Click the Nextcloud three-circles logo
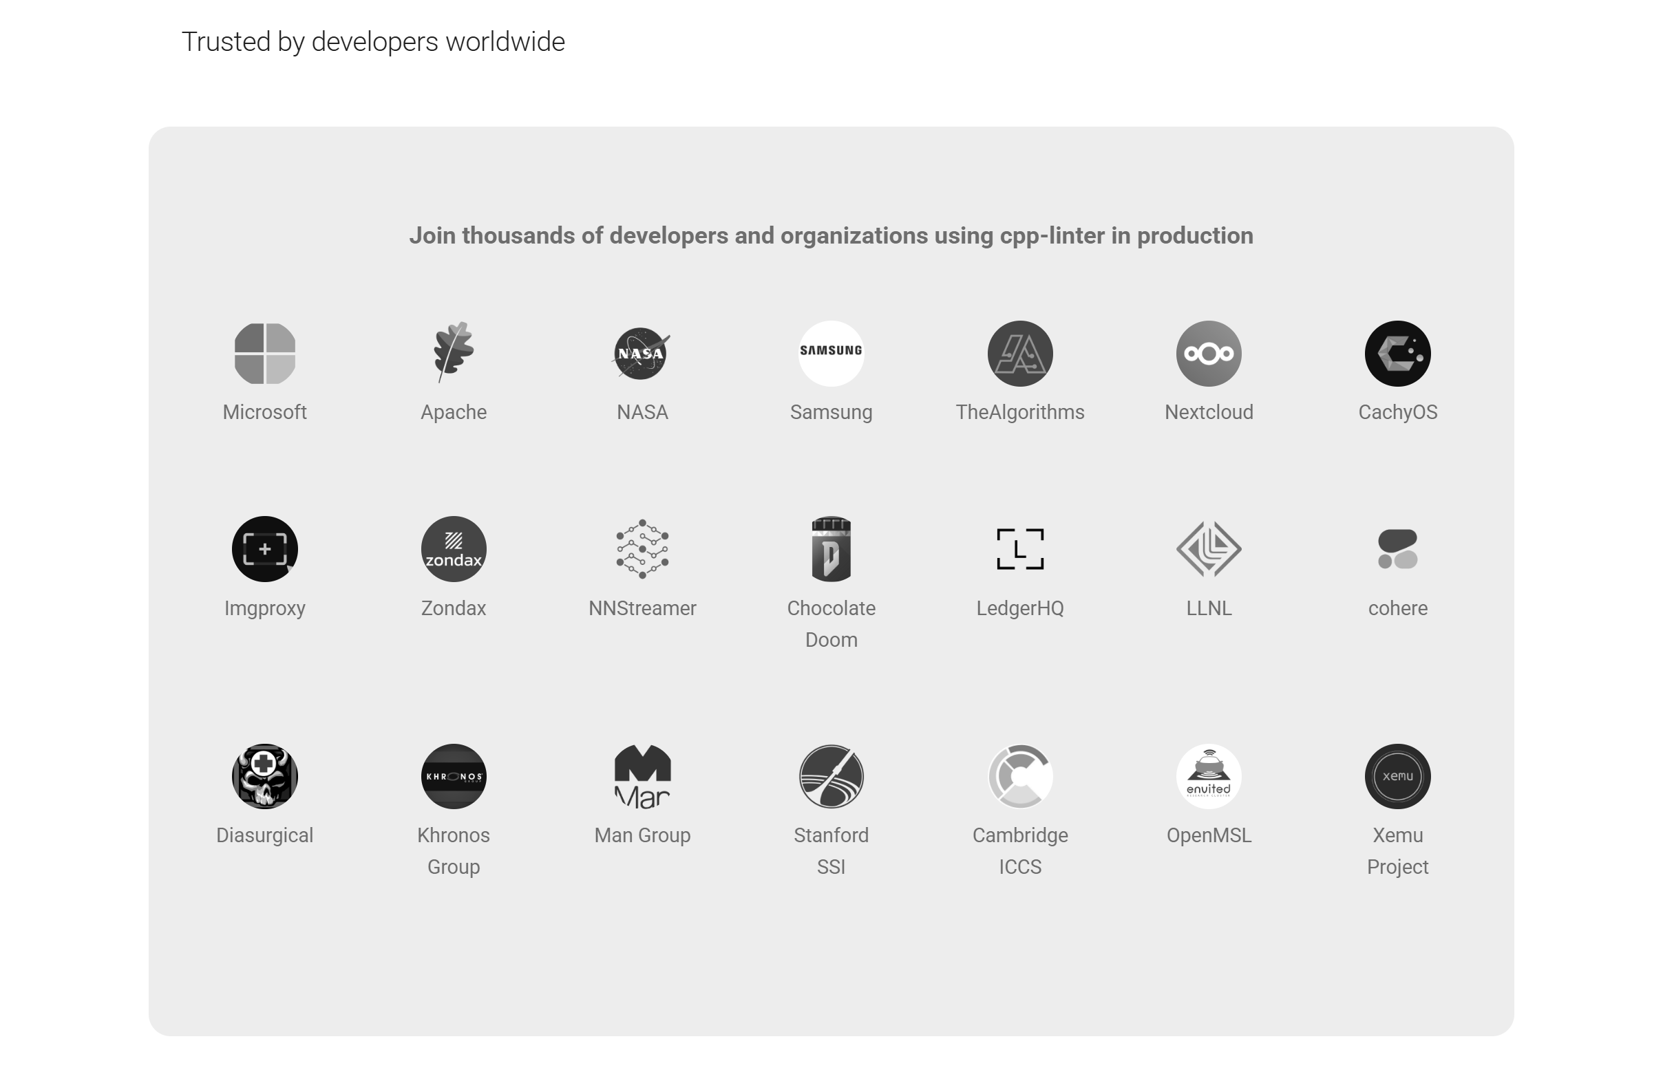Screen dimensions: 1663x1083 (1208, 354)
